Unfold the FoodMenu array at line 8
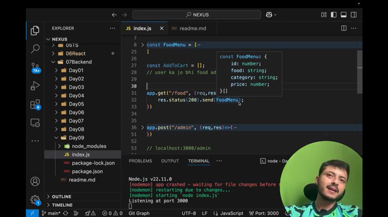The height and width of the screenshot is (217, 388). tap(142, 45)
